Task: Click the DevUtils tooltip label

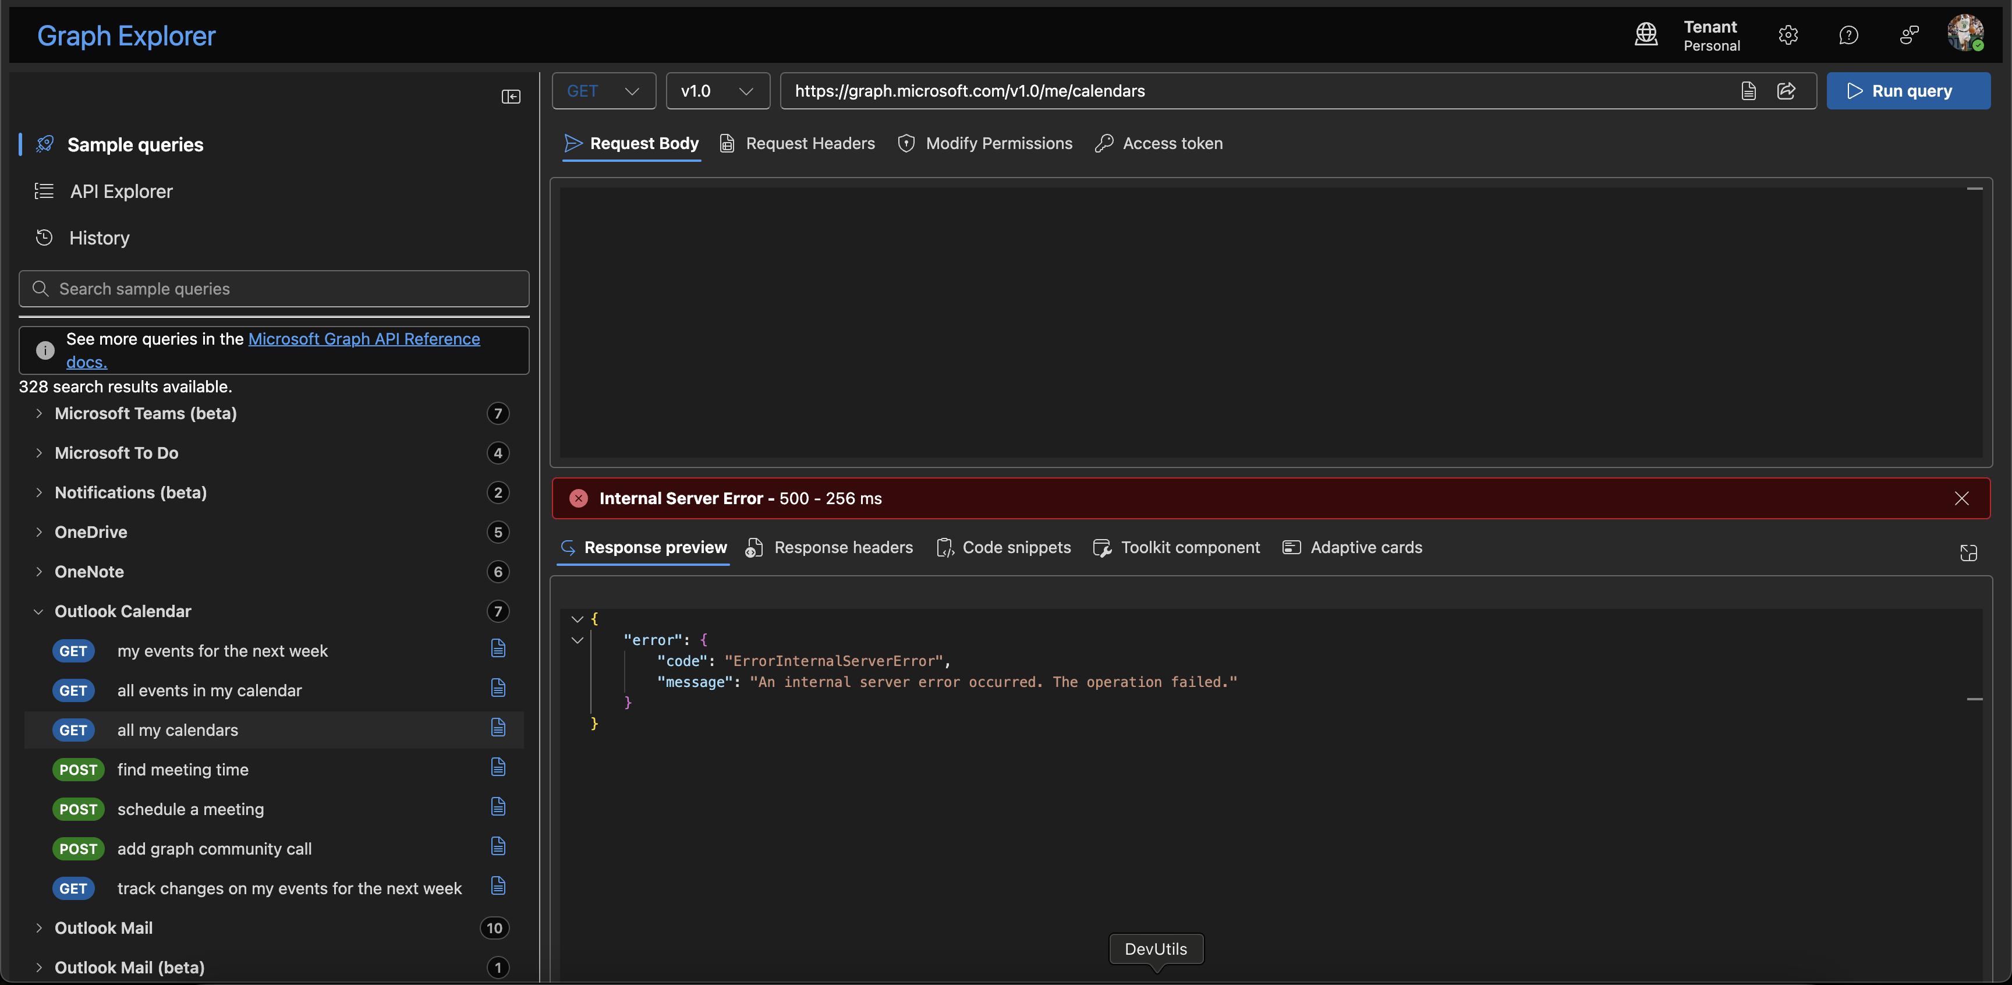Action: 1156,949
